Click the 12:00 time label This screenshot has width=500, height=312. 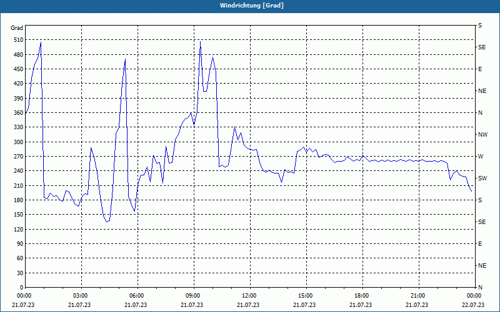click(x=249, y=295)
